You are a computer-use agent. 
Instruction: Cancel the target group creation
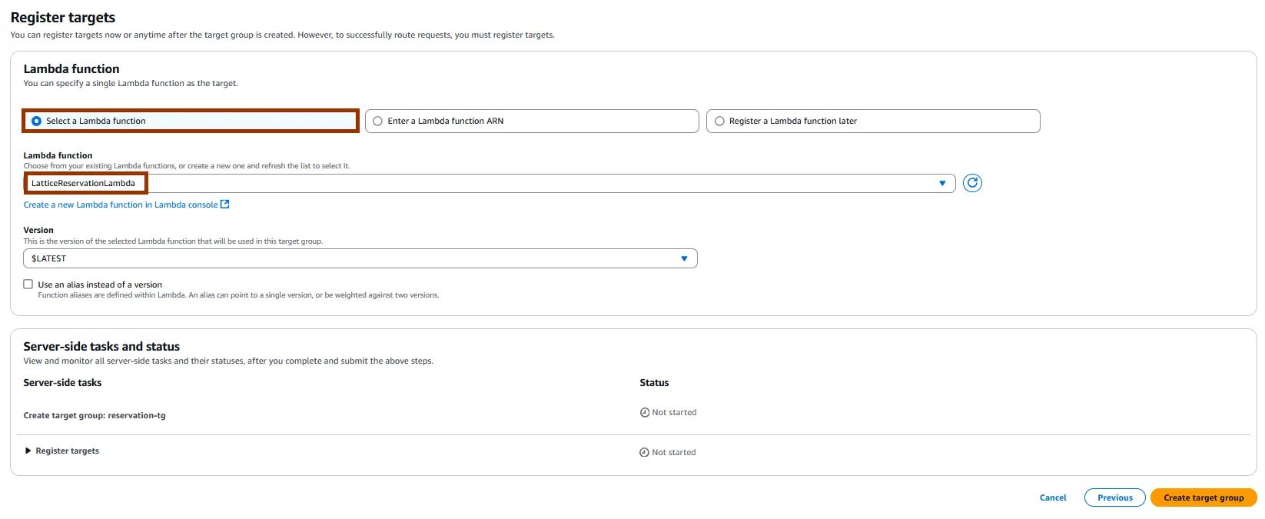click(x=1053, y=497)
